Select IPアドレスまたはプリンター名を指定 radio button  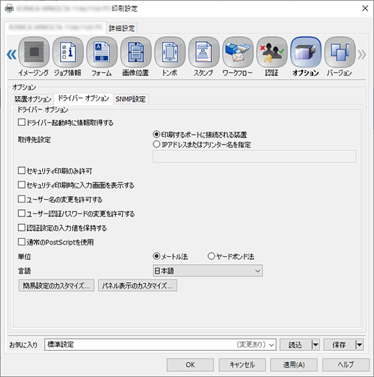[156, 144]
